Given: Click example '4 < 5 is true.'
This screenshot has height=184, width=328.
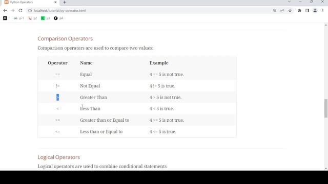Looking at the screenshot, I should tap(161, 109).
